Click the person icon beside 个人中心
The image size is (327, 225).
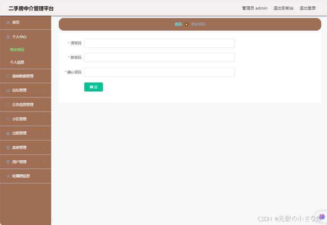[8, 37]
